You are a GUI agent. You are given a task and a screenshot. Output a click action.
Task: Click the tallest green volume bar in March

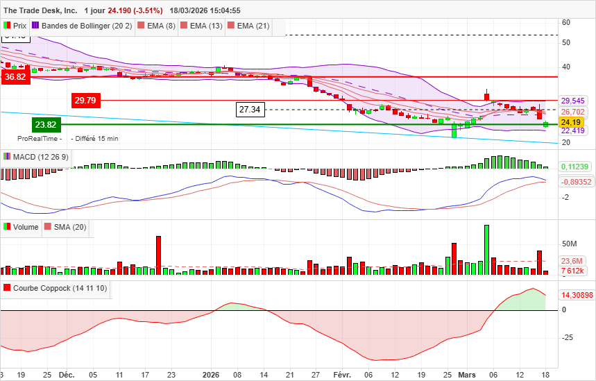coord(486,250)
